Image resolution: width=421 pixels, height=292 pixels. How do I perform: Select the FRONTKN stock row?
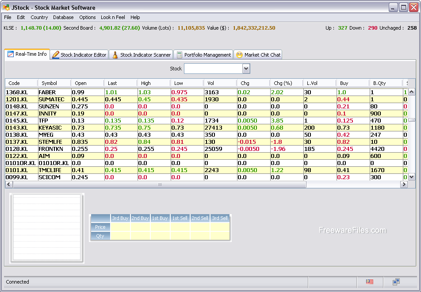click(206, 149)
